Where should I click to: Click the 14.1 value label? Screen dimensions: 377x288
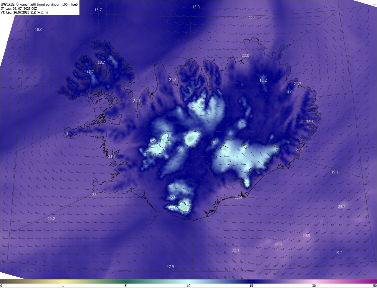[x=70, y=134]
